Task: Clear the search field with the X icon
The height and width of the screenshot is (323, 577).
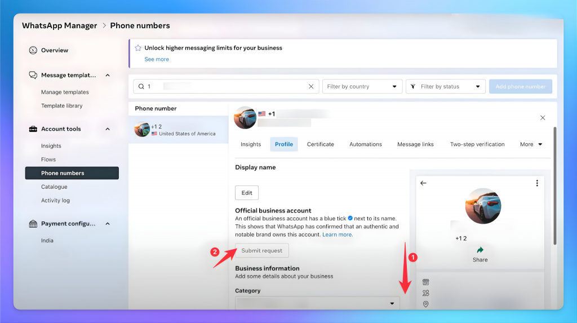Action: coord(311,86)
